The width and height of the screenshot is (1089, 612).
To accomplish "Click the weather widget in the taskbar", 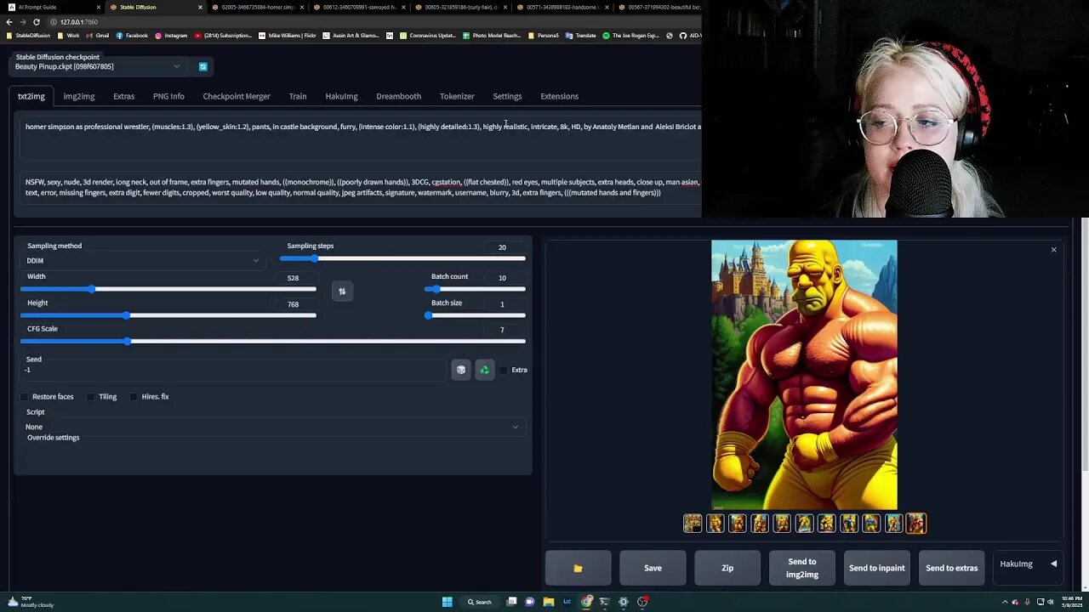I will click(31, 602).
